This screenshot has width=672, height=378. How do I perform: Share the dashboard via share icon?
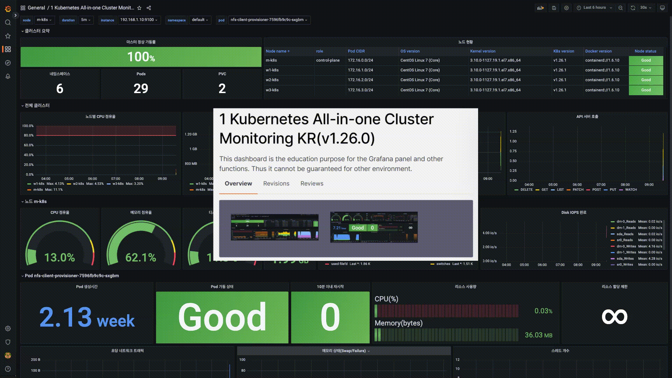(x=149, y=8)
